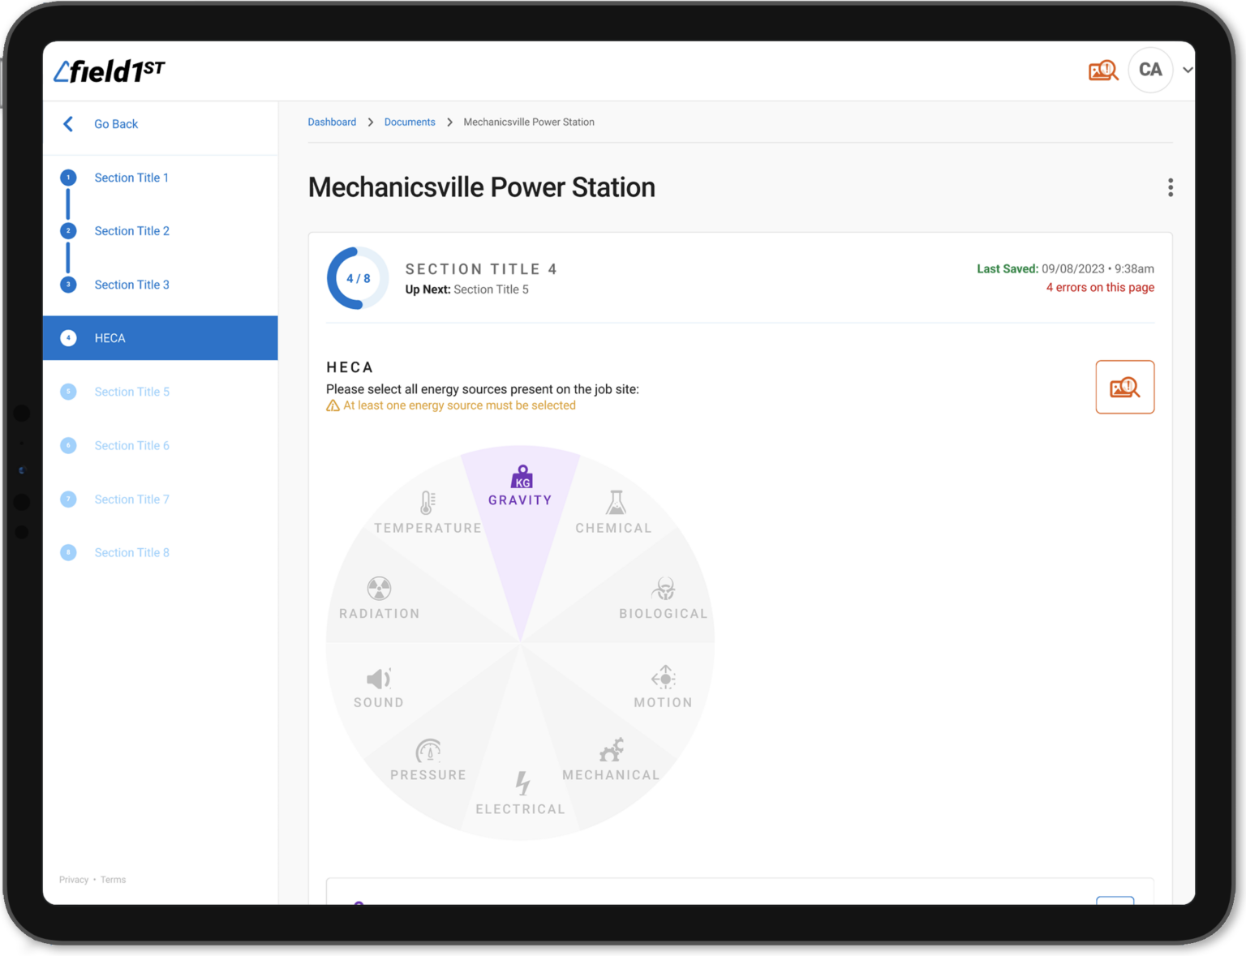Select the Motion energy icon

(x=664, y=678)
